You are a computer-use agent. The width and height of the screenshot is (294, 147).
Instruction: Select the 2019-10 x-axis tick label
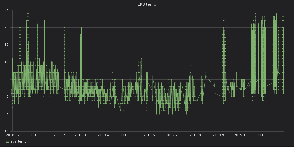(240, 135)
